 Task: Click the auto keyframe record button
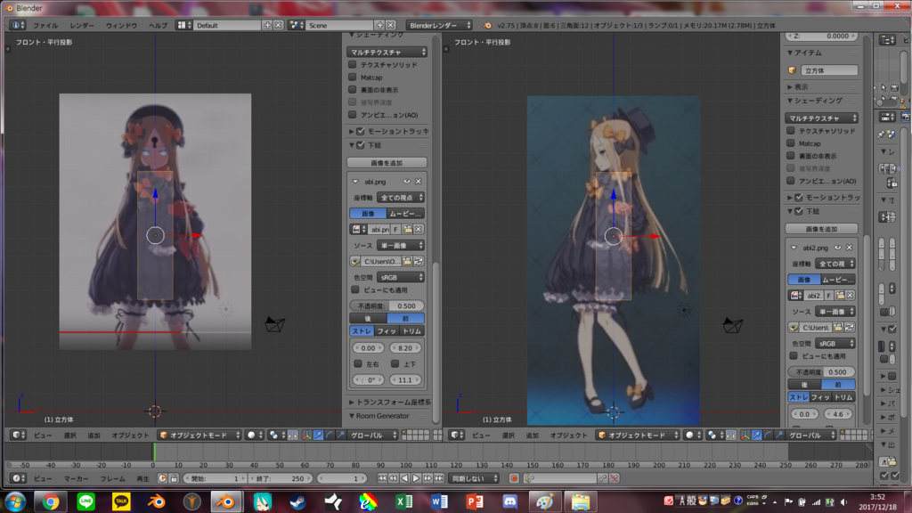[514, 478]
